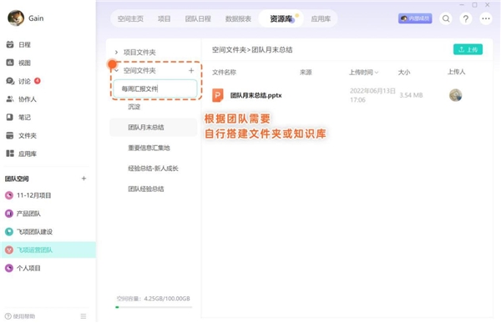Open the 个人项目 space icon
This screenshot has height=323, width=501.
9,268
